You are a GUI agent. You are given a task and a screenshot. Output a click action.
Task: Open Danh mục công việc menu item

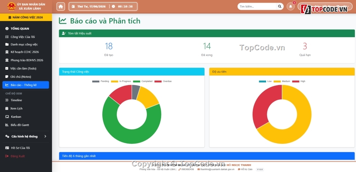26,45
